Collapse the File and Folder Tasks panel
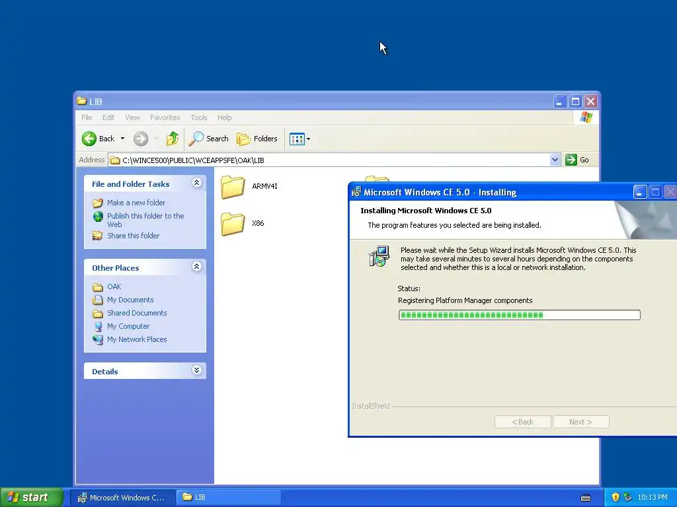Screen dimensions: 677x507 (196, 183)
